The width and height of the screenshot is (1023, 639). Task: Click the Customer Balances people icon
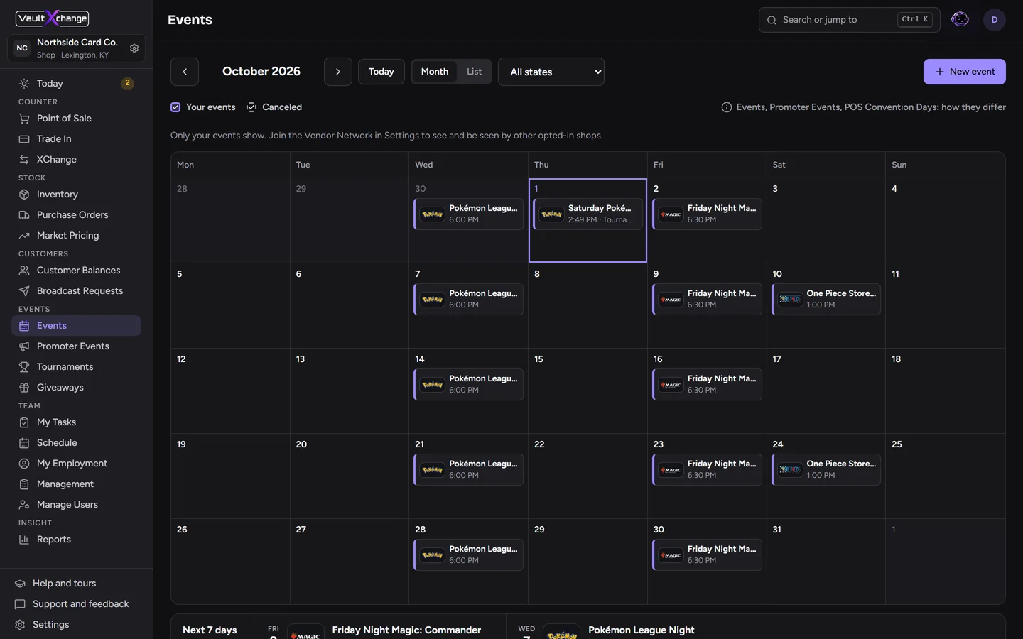click(x=24, y=270)
